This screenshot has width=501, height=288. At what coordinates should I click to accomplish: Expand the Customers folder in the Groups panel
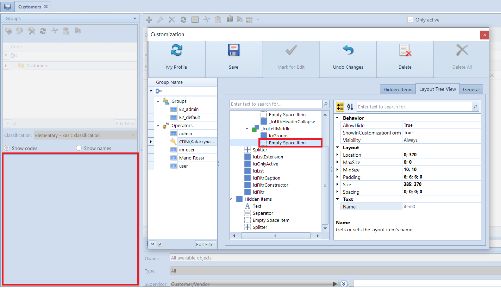[x=6, y=65]
